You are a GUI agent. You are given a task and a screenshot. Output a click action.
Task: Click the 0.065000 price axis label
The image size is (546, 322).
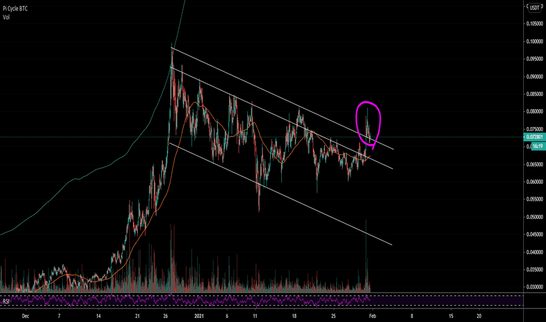point(534,165)
